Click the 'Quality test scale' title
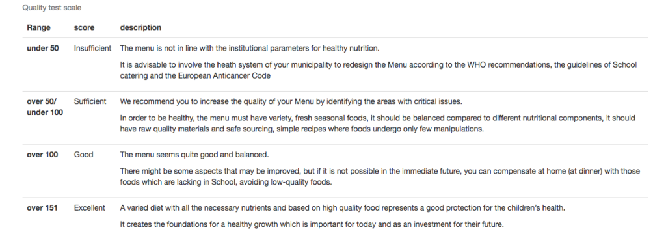The height and width of the screenshot is (234, 666). click(x=52, y=8)
